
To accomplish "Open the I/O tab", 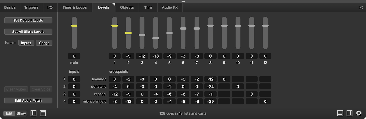I will pyautogui.click(x=50, y=7).
